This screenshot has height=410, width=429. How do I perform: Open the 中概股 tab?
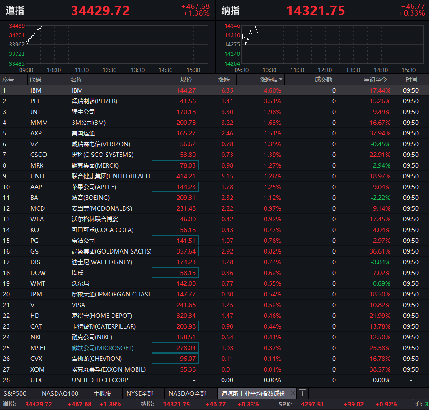(103, 393)
